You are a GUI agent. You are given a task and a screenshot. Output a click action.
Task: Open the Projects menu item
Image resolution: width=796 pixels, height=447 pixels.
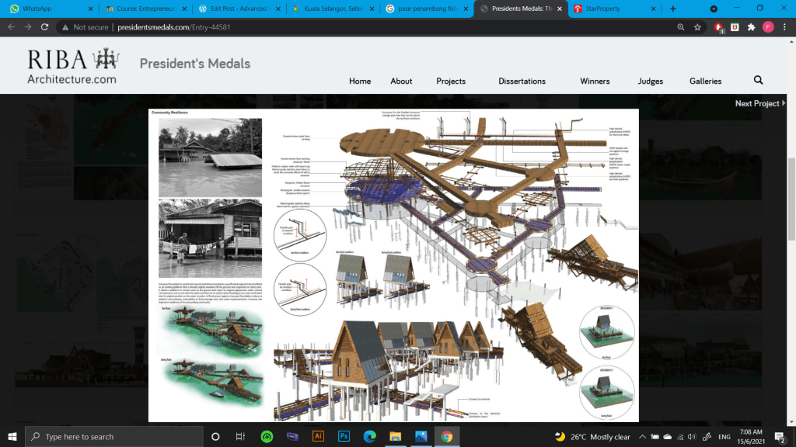[x=451, y=81]
